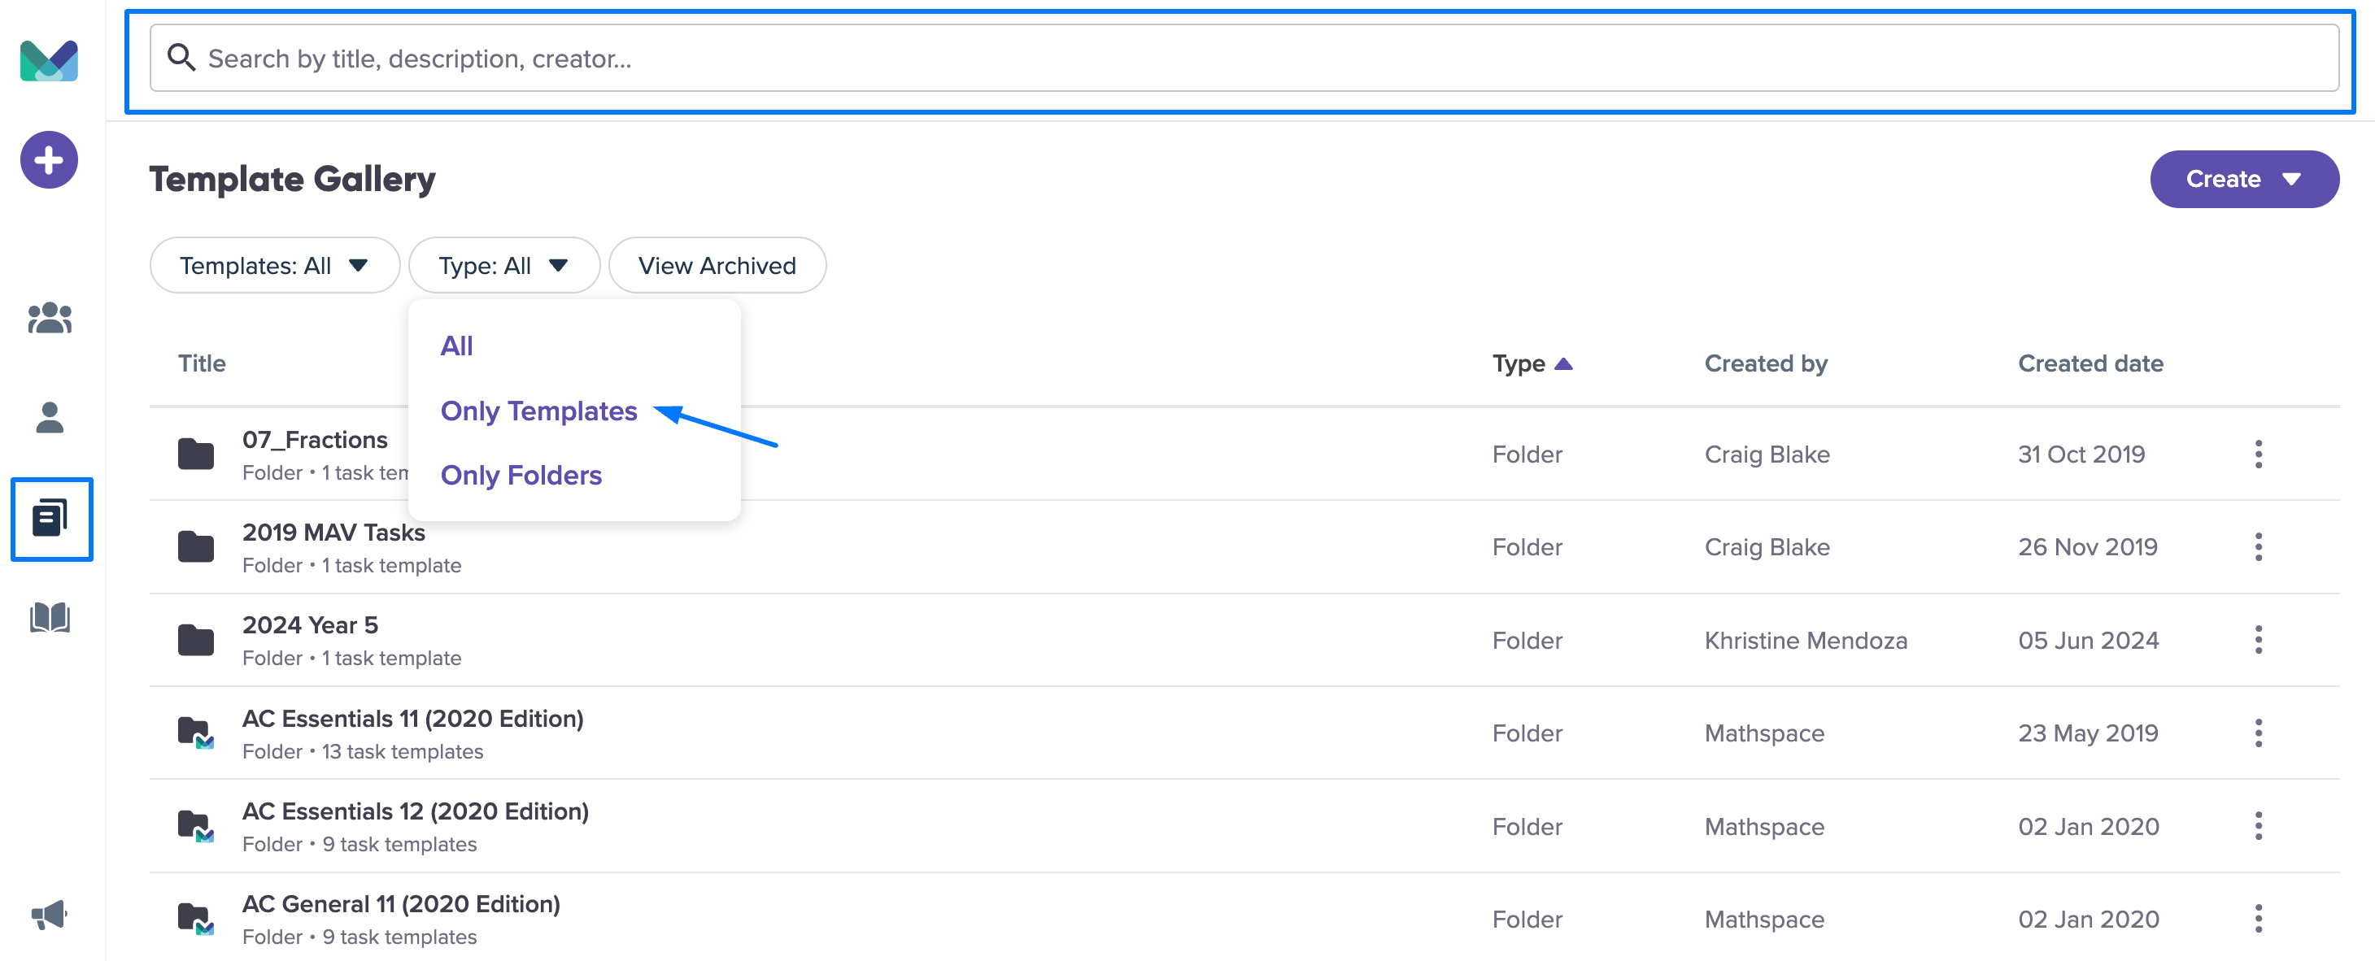Open the single student profile icon
Image resolution: width=2375 pixels, height=961 pixels.
pyautogui.click(x=50, y=417)
